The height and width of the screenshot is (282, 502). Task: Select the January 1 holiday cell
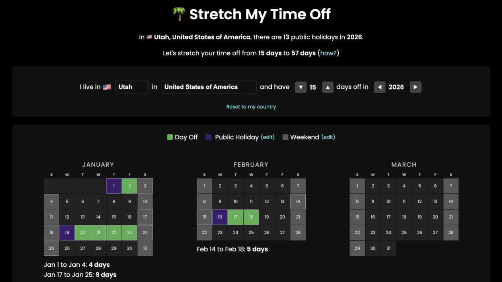pos(114,186)
